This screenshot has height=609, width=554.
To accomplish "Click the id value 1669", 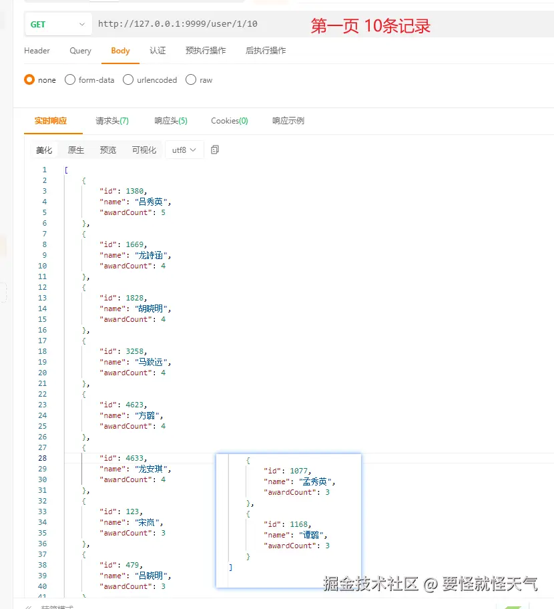I will click(134, 244).
